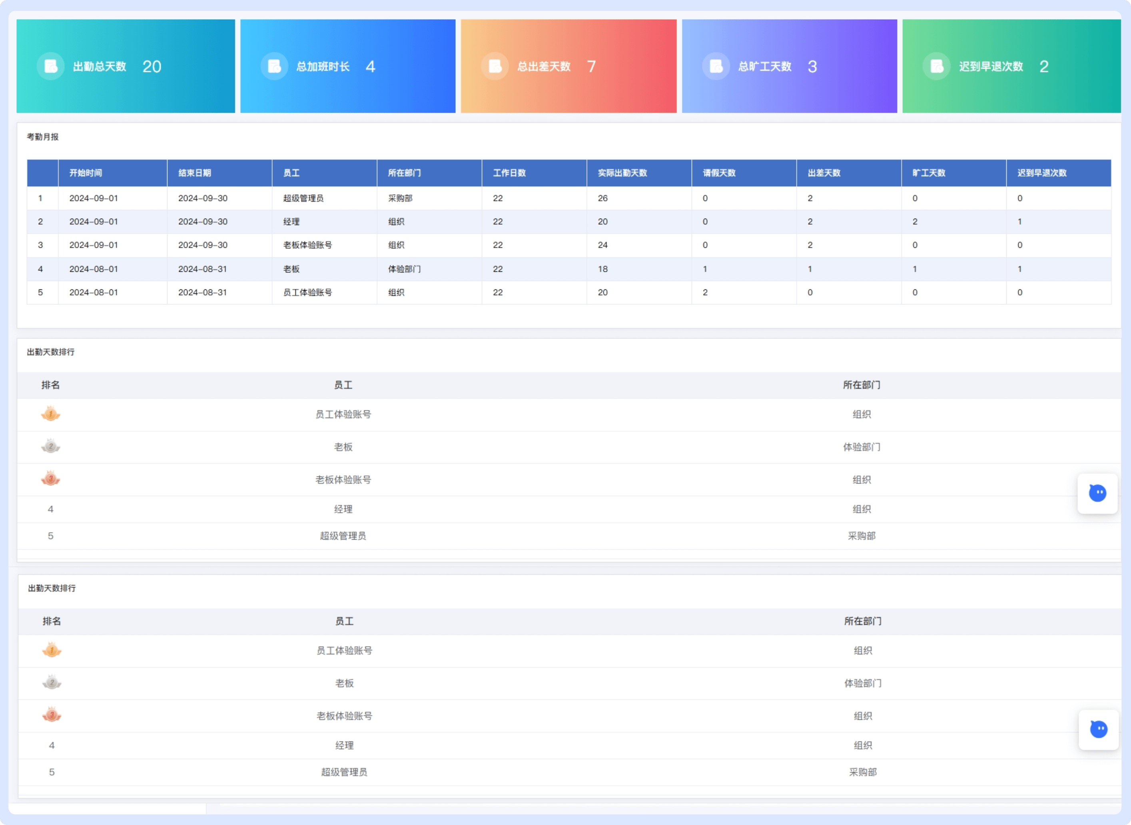Open the chatbot assistant beside first ranking table

click(1097, 493)
